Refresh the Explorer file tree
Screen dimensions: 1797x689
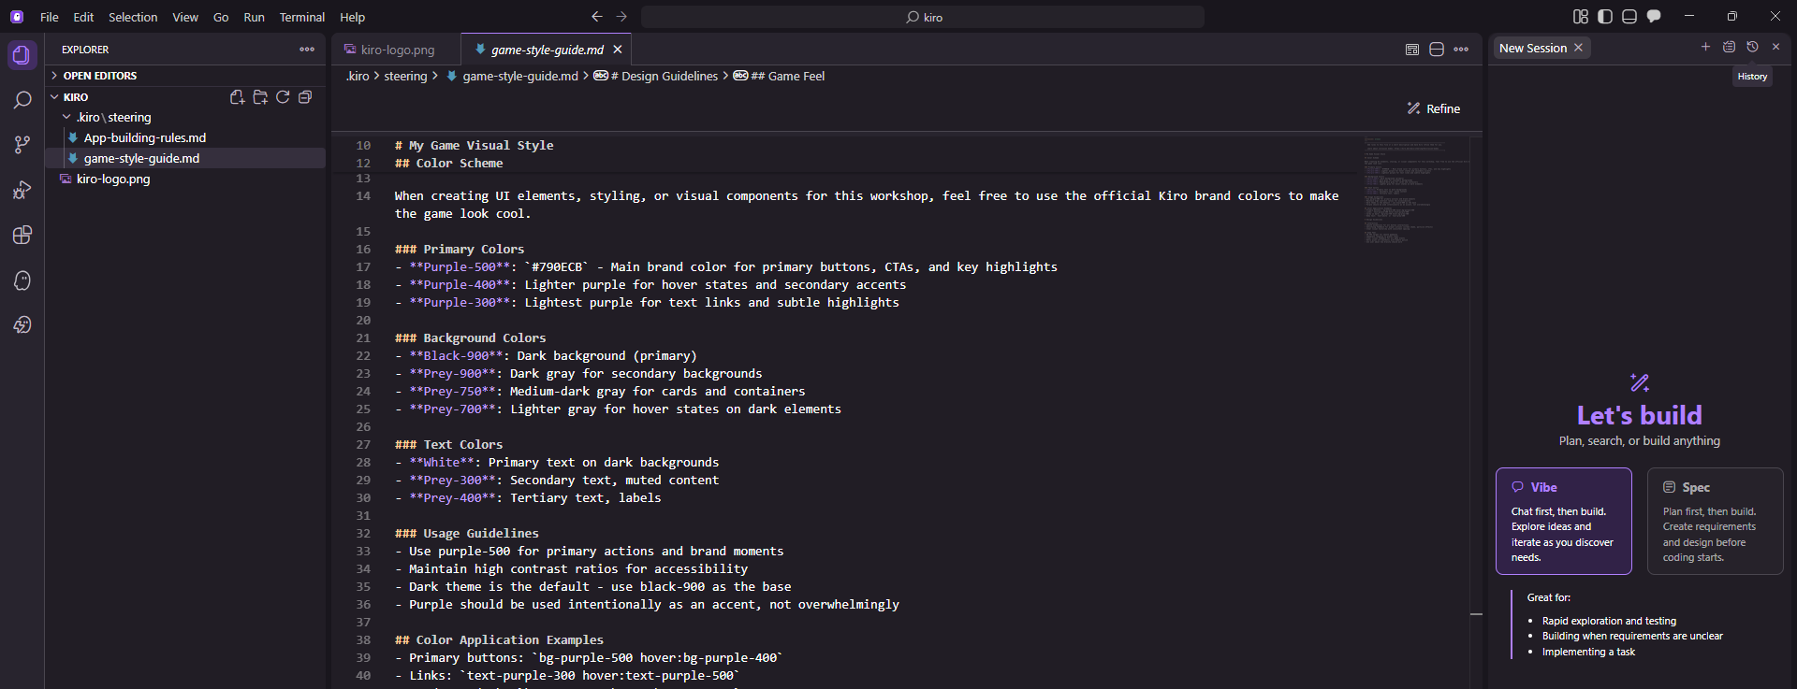pyautogui.click(x=283, y=97)
